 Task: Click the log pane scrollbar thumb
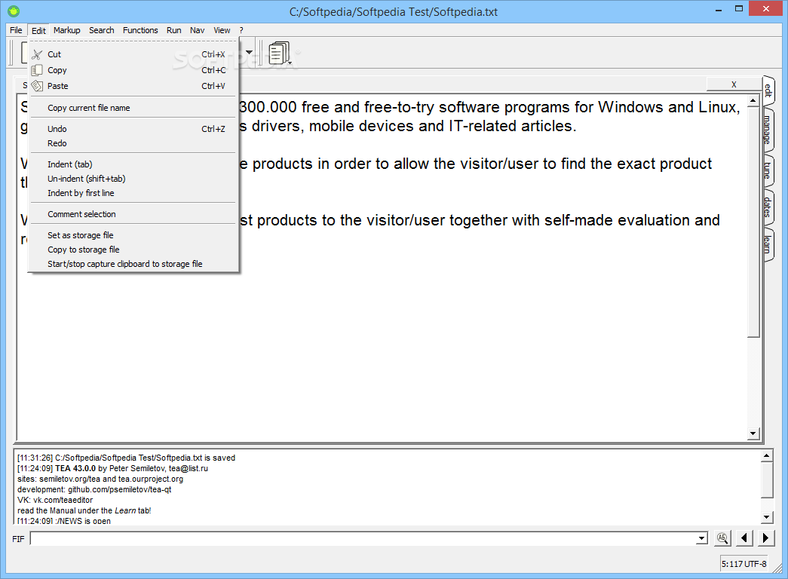tap(766, 480)
